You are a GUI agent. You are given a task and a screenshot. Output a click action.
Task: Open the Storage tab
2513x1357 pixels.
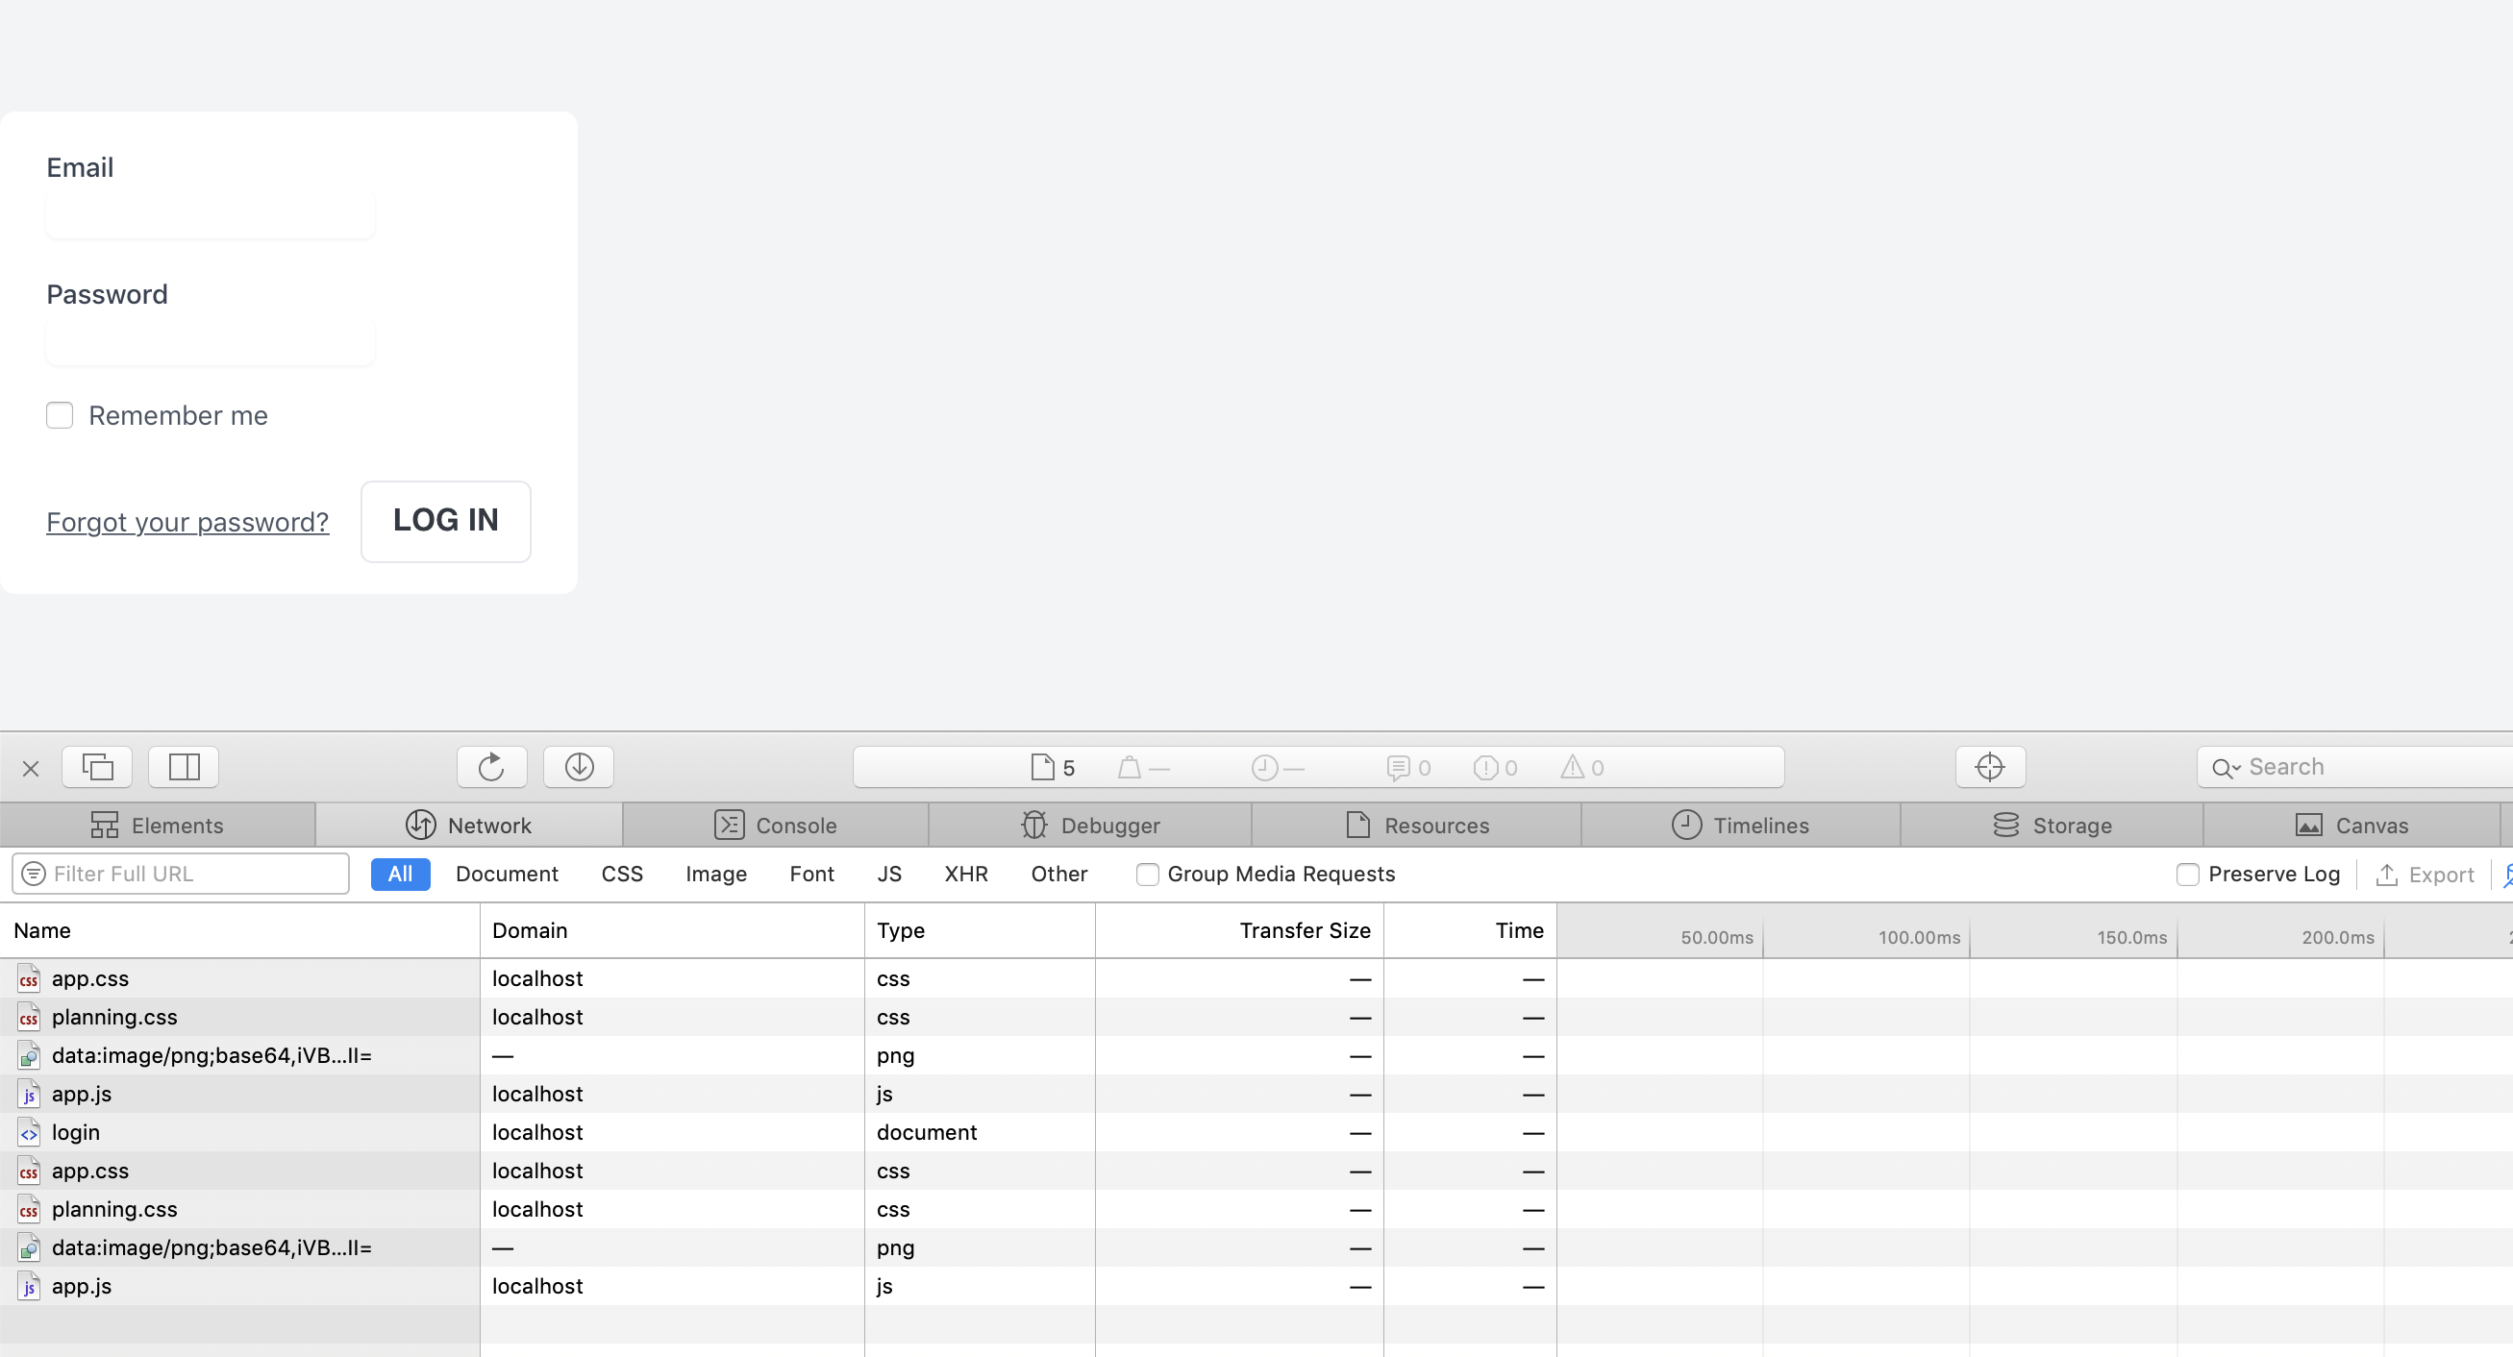tap(2053, 826)
